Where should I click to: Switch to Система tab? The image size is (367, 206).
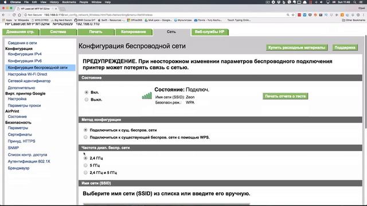click(x=58, y=32)
